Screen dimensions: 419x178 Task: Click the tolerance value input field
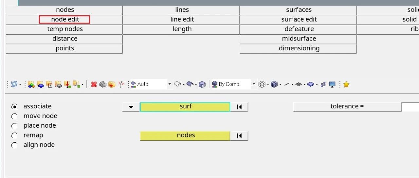(x=410, y=107)
